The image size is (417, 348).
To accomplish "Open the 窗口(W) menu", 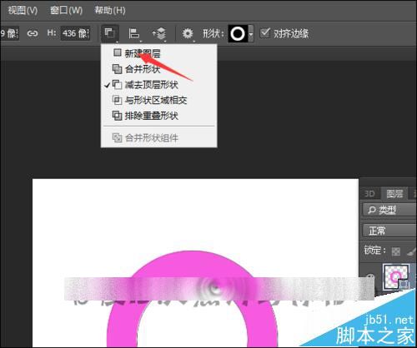I will coord(66,11).
